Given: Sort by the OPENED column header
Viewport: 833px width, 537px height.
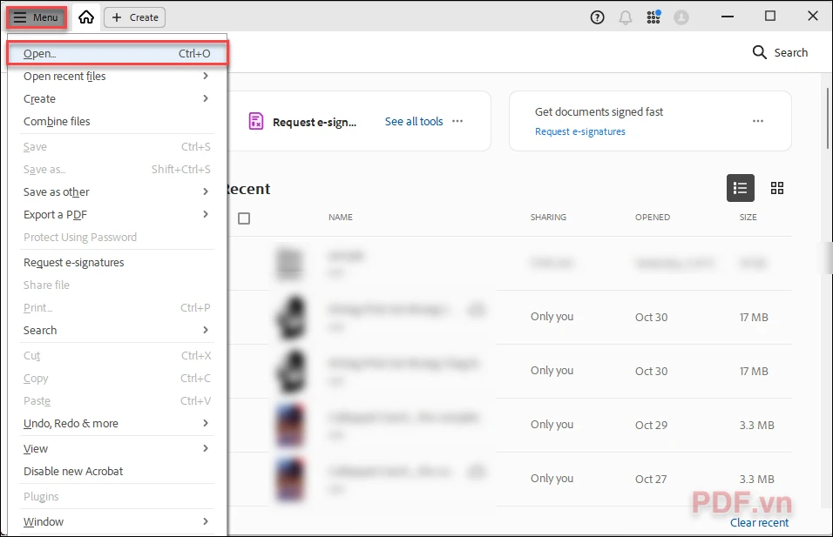Looking at the screenshot, I should [653, 217].
